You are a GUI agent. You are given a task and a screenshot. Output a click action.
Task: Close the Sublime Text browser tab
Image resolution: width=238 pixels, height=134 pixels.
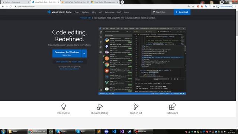[x=88, y=2]
